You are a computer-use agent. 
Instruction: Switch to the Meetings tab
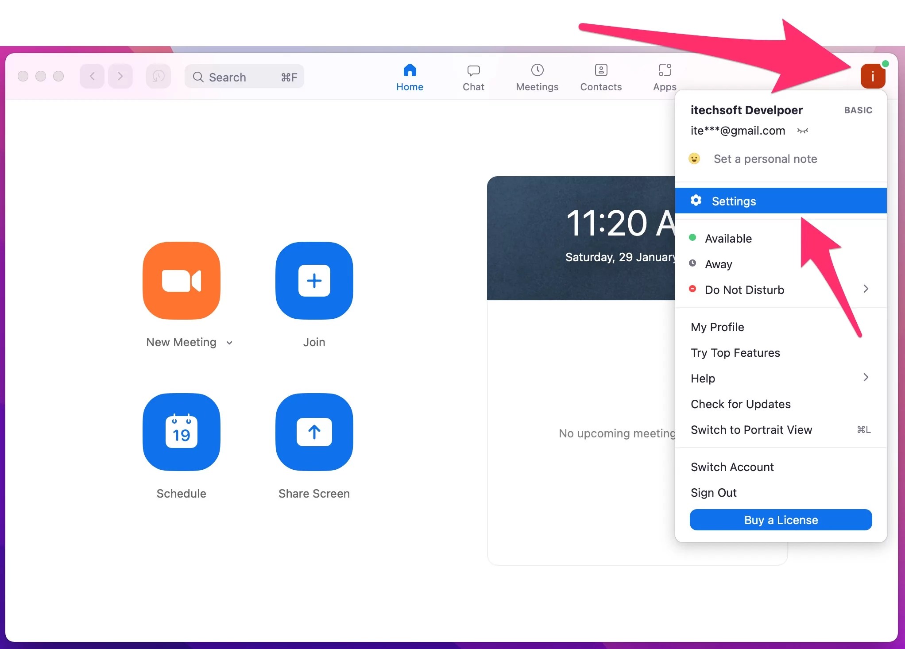click(537, 77)
